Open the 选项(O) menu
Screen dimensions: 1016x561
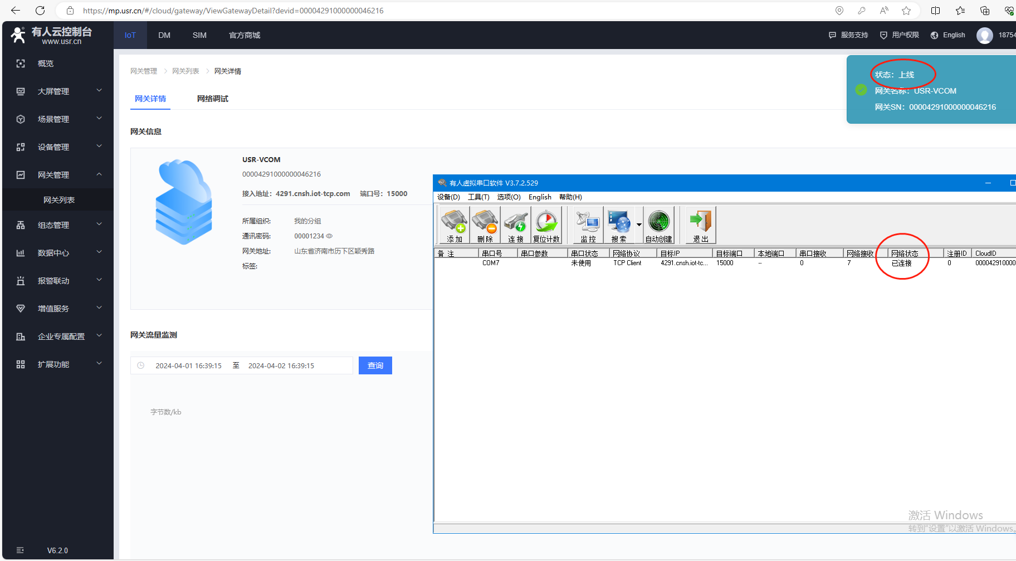click(x=509, y=197)
